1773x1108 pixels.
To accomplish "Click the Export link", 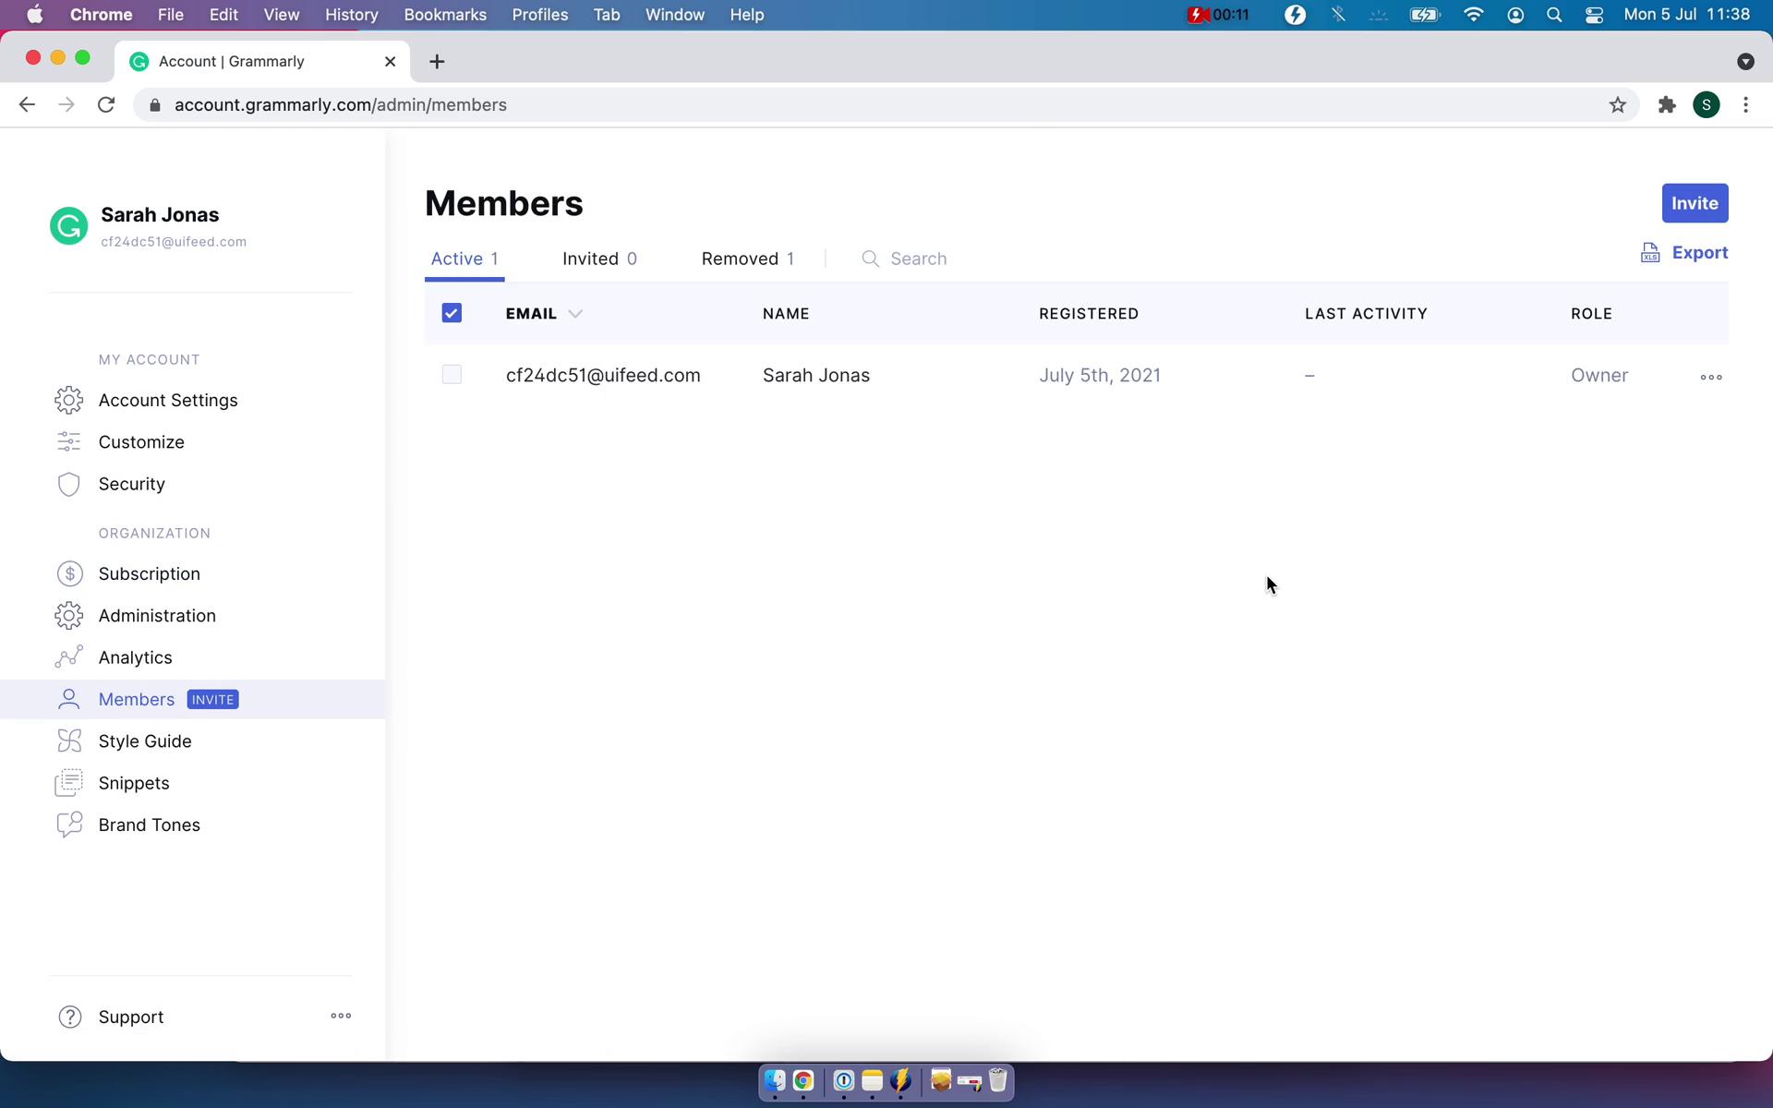I will (x=1699, y=253).
